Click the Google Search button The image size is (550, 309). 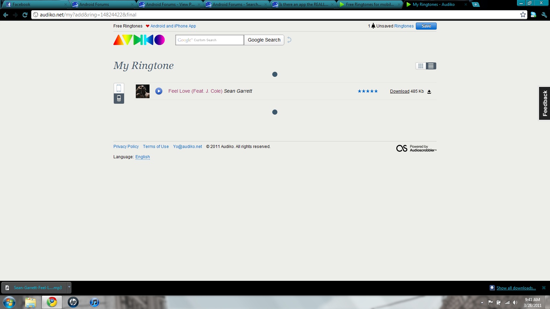click(264, 40)
